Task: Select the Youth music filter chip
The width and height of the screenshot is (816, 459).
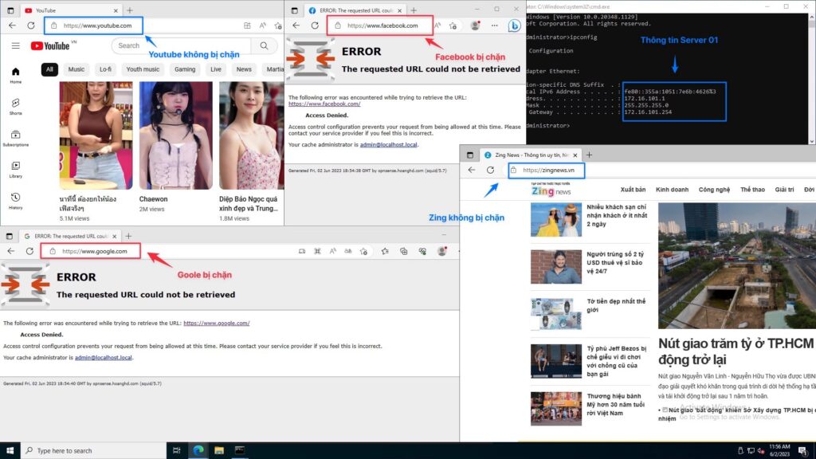Action: pos(143,69)
